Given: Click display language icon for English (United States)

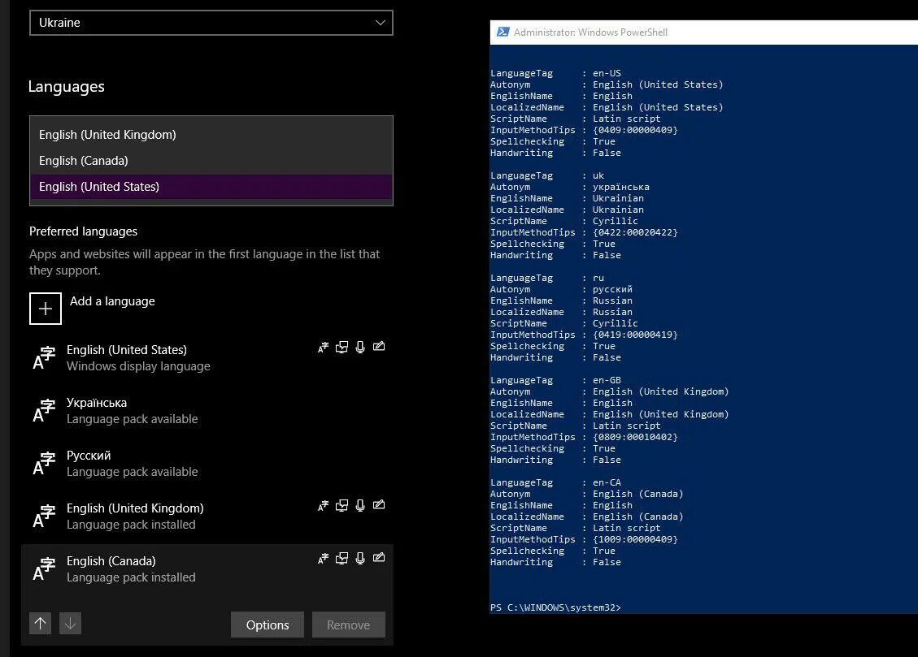Looking at the screenshot, I should click(323, 348).
